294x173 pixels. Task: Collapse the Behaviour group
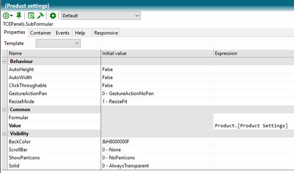pos(4,62)
